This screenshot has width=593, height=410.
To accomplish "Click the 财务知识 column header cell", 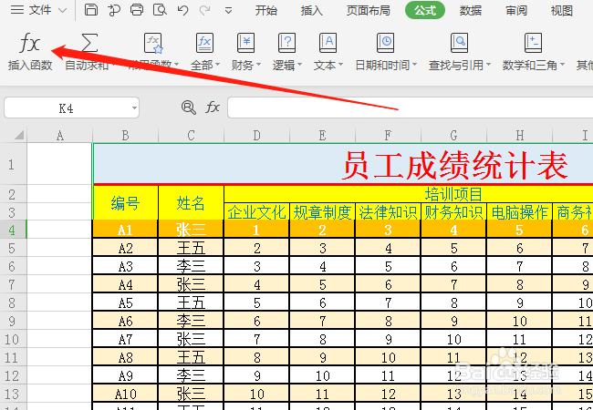I will [x=453, y=211].
